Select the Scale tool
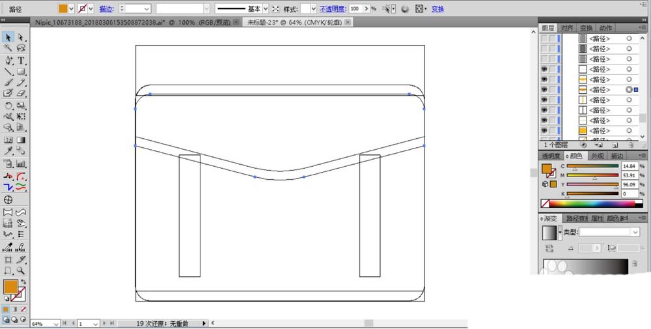Viewport: 651px width, 329px height. tap(21, 106)
